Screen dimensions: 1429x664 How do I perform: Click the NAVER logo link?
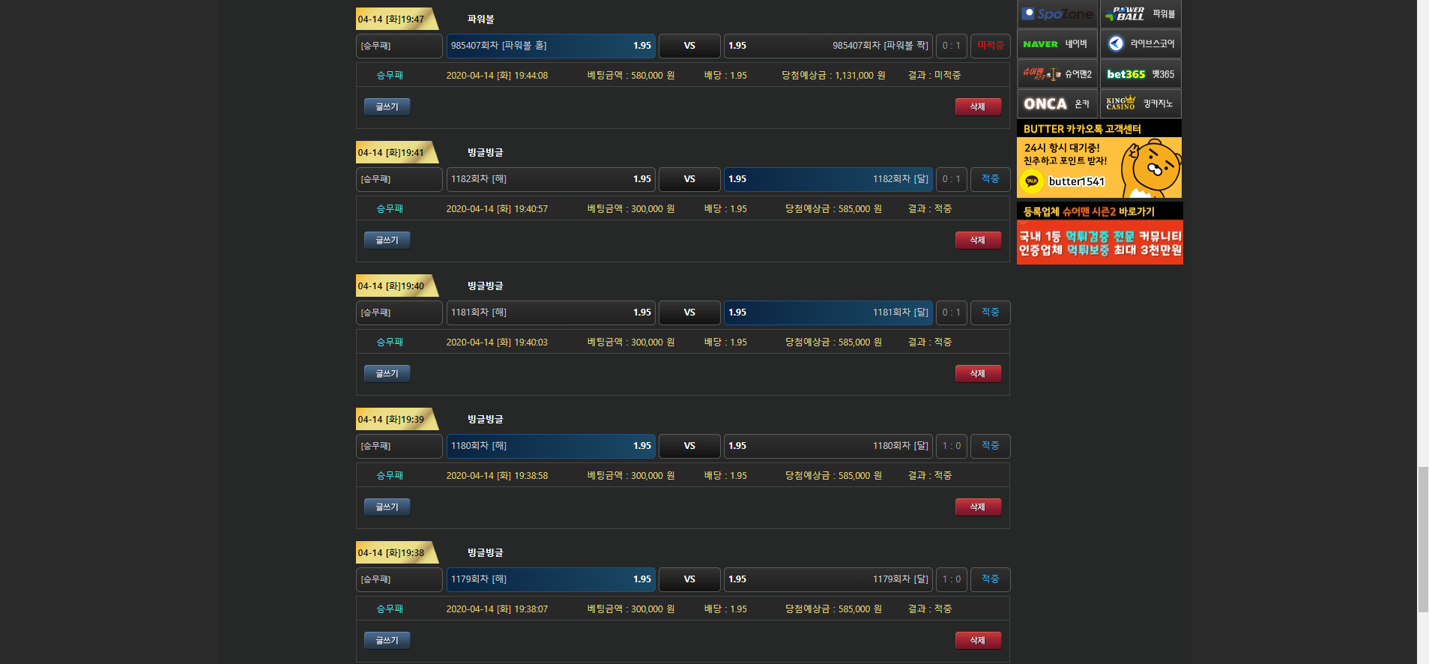point(1057,44)
